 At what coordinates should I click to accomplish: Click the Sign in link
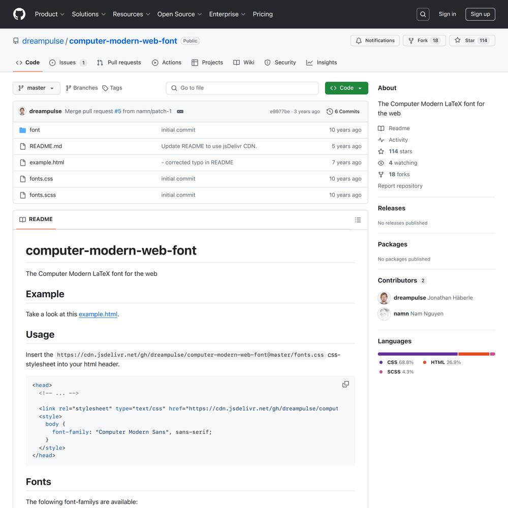point(447,14)
